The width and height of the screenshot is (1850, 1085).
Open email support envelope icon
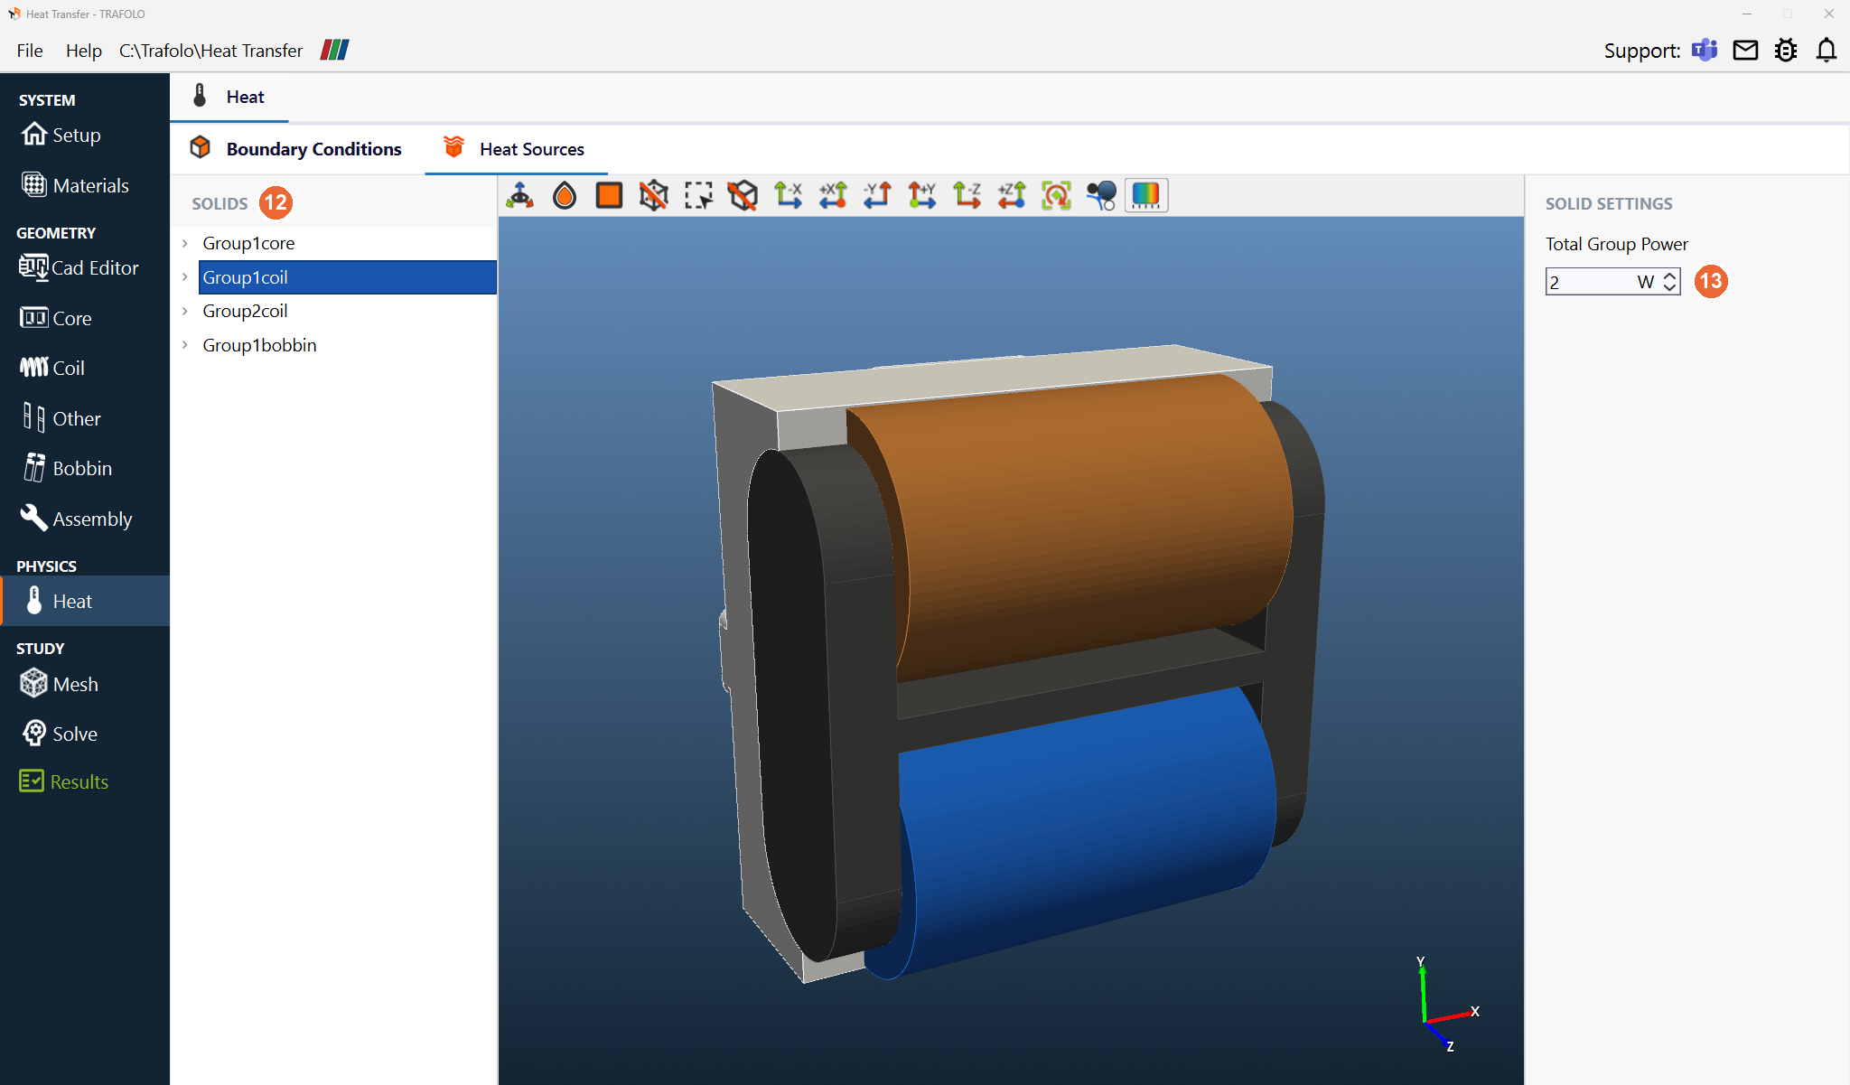pyautogui.click(x=1745, y=50)
